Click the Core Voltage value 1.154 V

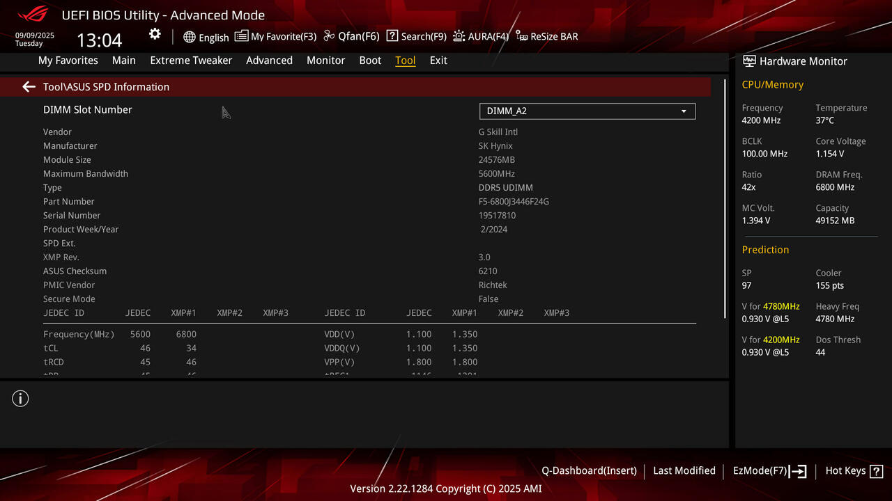830,154
